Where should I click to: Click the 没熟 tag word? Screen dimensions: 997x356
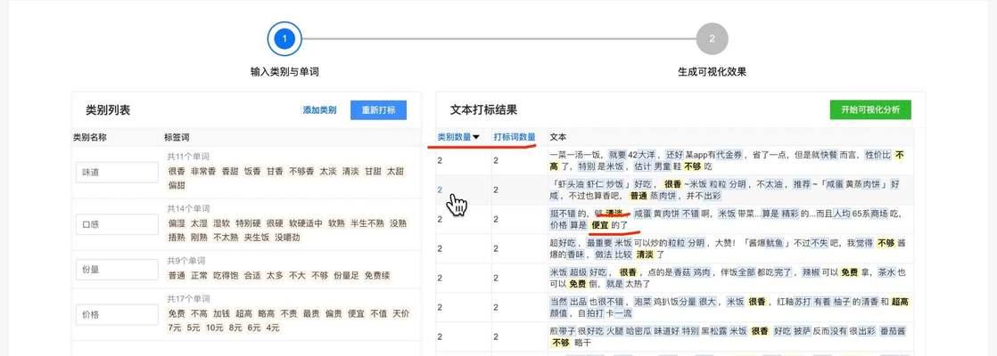[398, 223]
